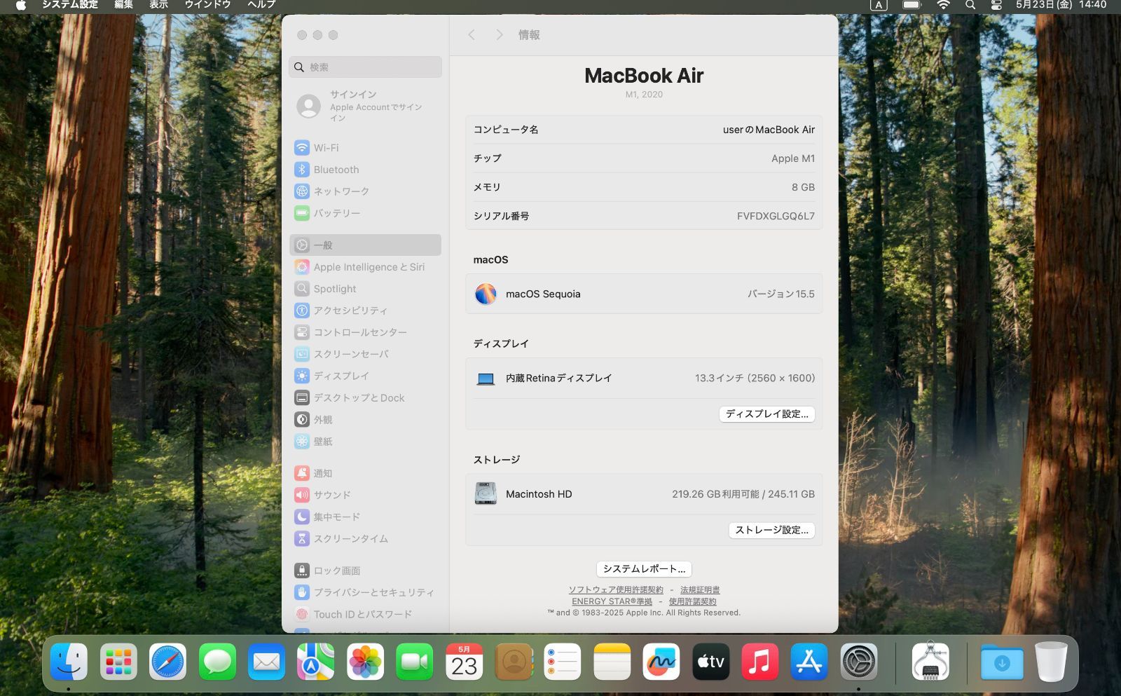
Task: Open スクリーンセーバ settings
Action: [x=365, y=354]
